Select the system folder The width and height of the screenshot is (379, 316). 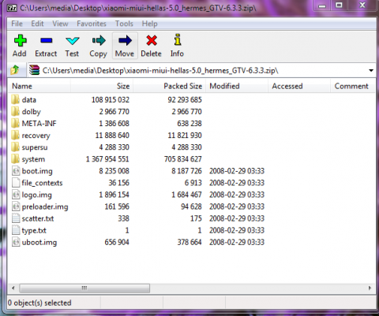tap(33, 159)
